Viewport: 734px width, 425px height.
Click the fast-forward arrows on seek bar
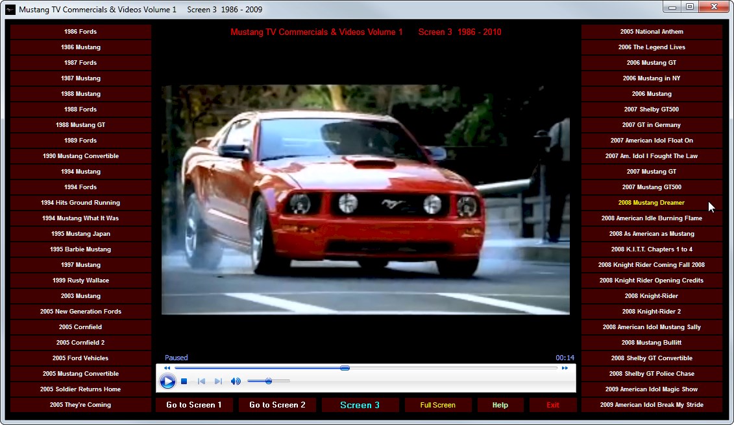[565, 369]
